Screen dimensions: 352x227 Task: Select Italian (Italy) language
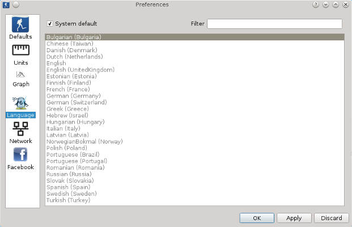[x=194, y=128]
